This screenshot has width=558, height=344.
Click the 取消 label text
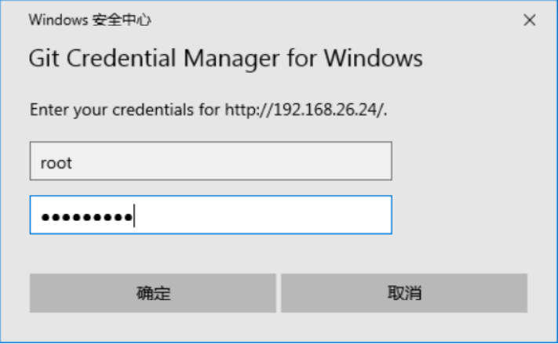click(405, 294)
